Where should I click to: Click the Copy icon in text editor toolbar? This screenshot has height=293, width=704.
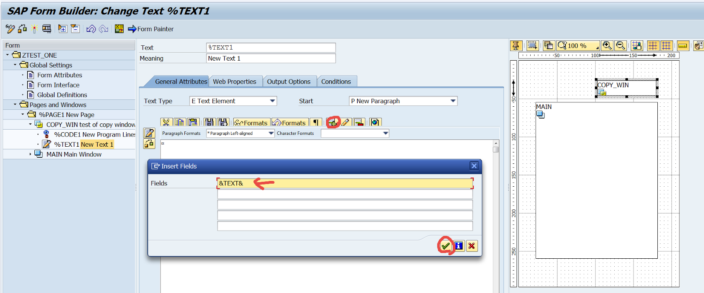pos(179,123)
